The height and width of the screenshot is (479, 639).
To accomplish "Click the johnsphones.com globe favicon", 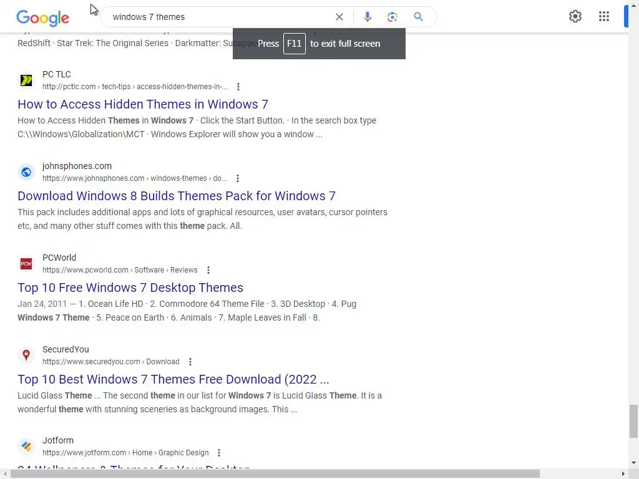I will click(26, 172).
